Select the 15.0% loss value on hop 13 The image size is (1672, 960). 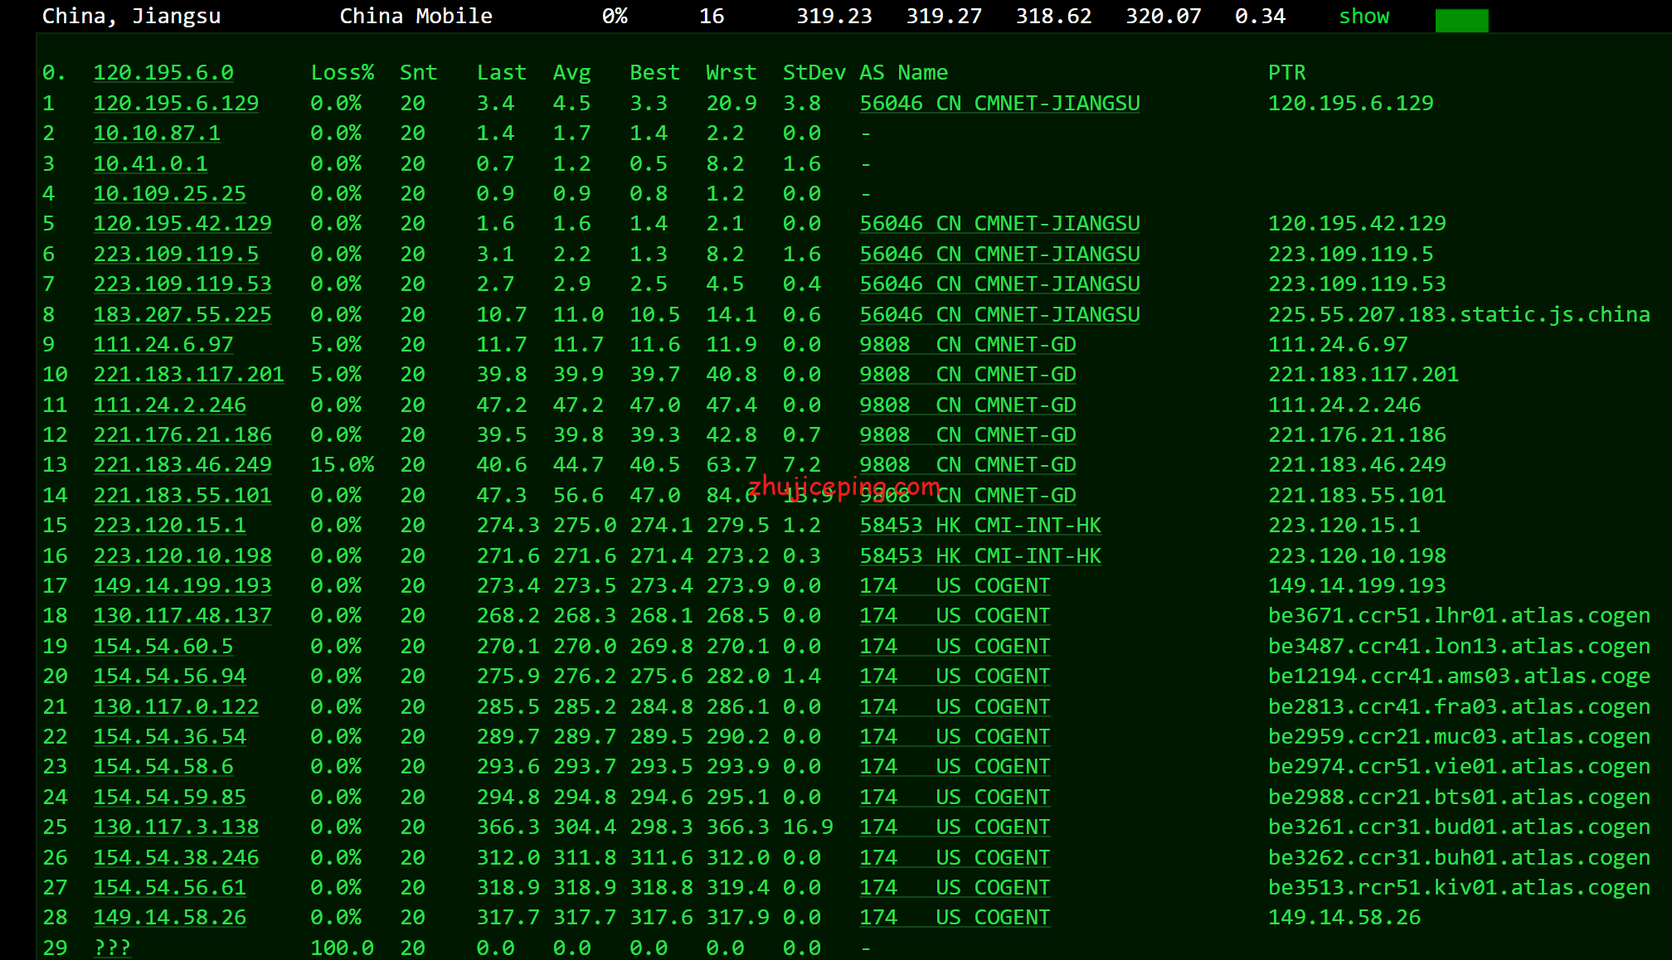pos(343,464)
